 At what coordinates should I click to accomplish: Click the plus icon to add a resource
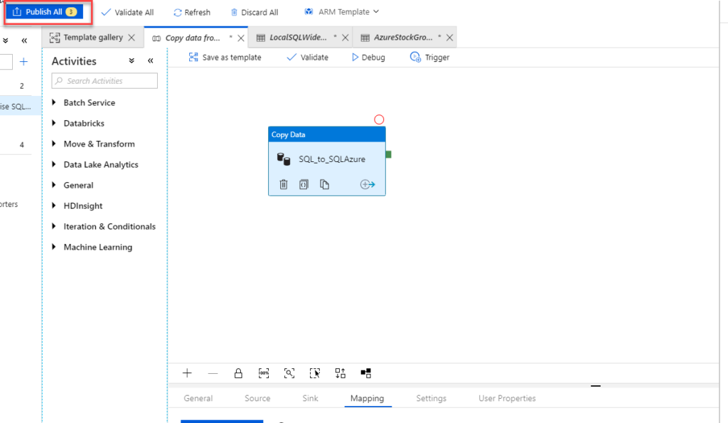23,61
